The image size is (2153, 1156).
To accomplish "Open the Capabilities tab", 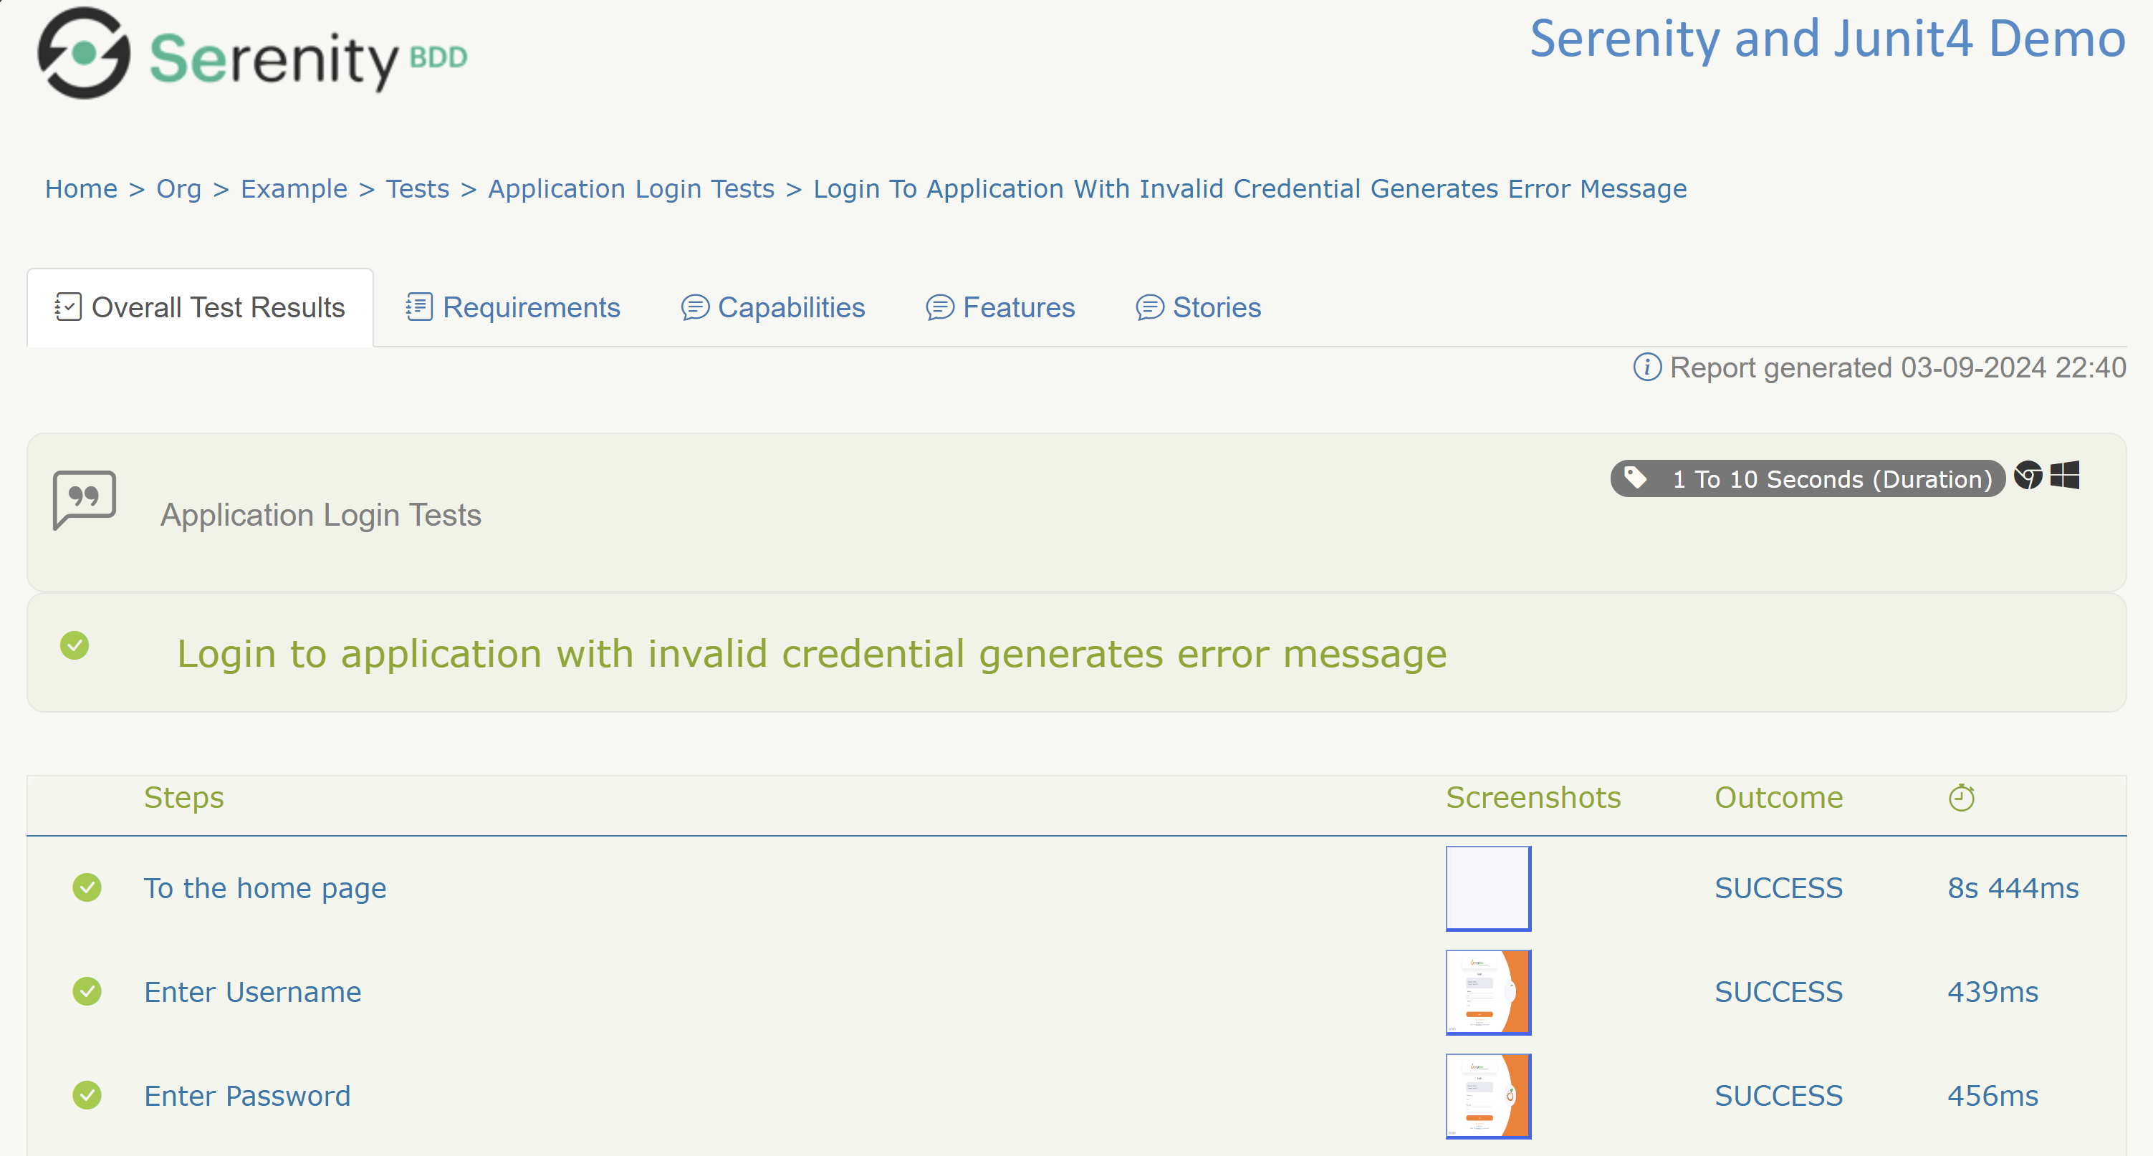I will pos(792,307).
